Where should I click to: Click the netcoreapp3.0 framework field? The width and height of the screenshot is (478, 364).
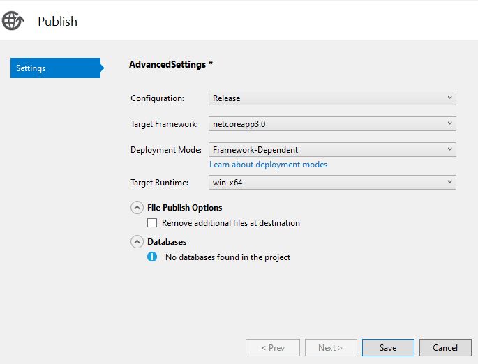point(332,123)
